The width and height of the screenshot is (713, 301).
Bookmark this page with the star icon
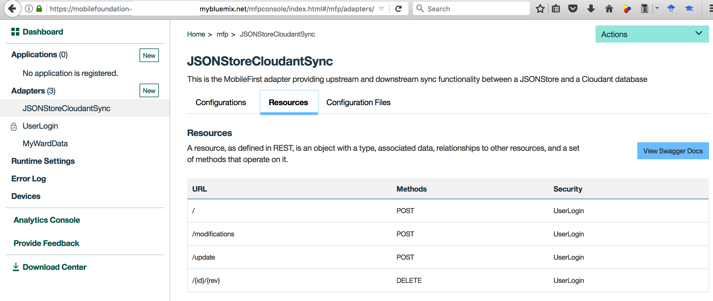point(540,9)
